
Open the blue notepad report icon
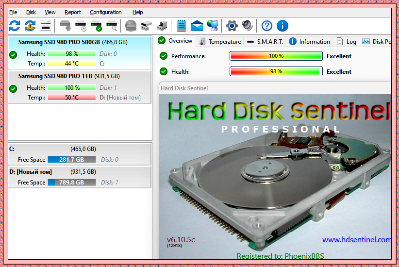coord(182,26)
